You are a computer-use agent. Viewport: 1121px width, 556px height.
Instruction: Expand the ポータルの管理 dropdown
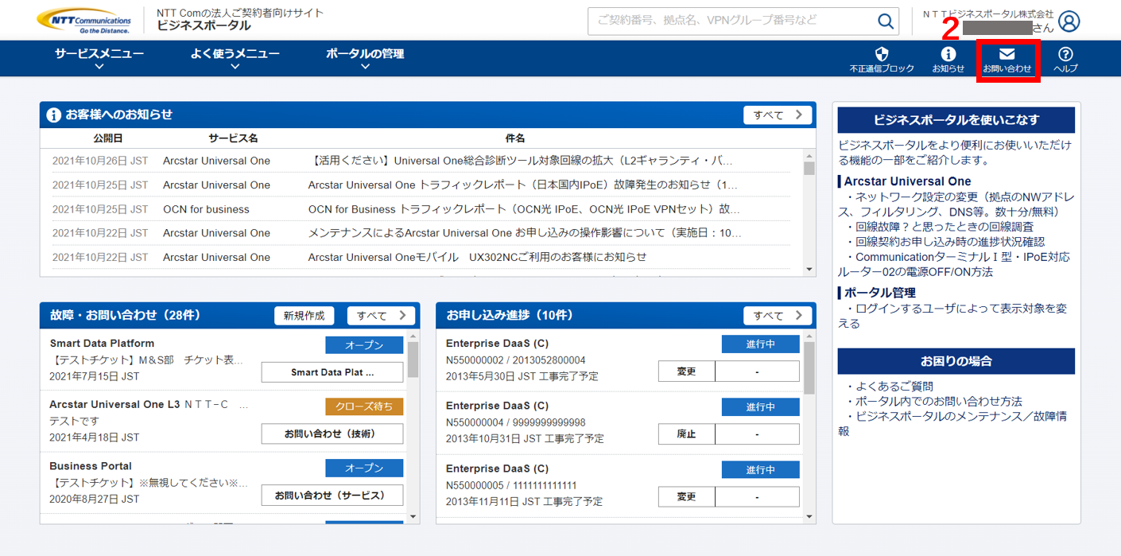tap(365, 58)
